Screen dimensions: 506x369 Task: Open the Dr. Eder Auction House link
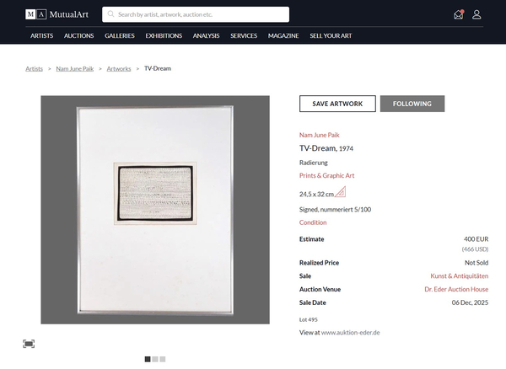coord(456,290)
